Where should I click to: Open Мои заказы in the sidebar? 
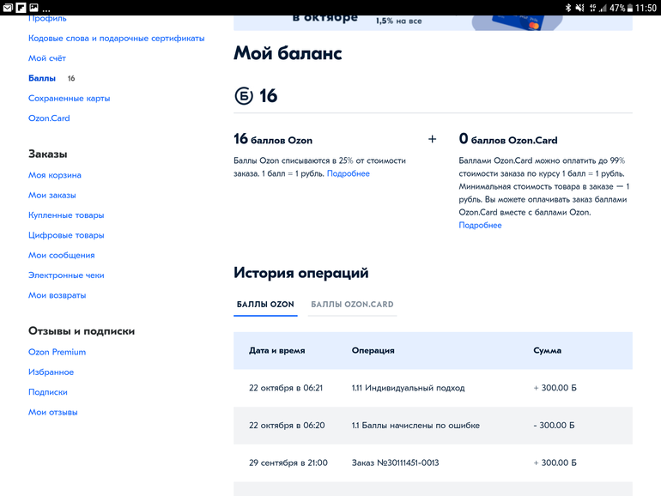[52, 195]
